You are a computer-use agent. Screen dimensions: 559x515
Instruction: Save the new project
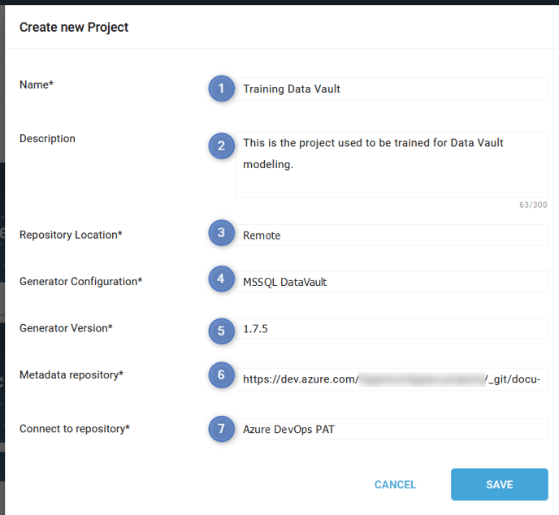click(x=500, y=484)
